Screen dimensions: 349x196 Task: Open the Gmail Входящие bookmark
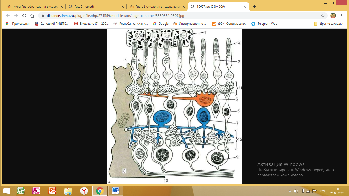click(91, 24)
